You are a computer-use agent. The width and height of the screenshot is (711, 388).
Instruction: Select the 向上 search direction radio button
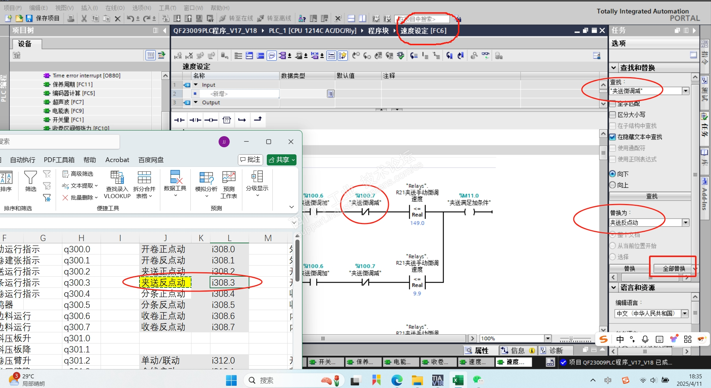(x=613, y=185)
